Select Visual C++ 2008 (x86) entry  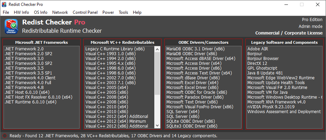(x=107, y=102)
